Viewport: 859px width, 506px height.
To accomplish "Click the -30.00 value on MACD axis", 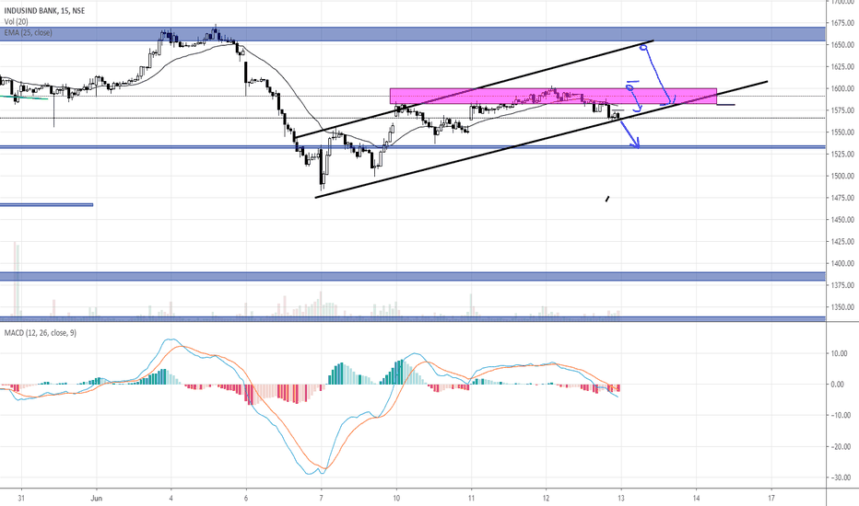I will pyautogui.click(x=839, y=478).
